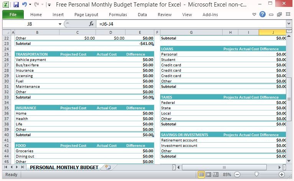Select column G header
The image size is (294, 181).
[191, 33]
